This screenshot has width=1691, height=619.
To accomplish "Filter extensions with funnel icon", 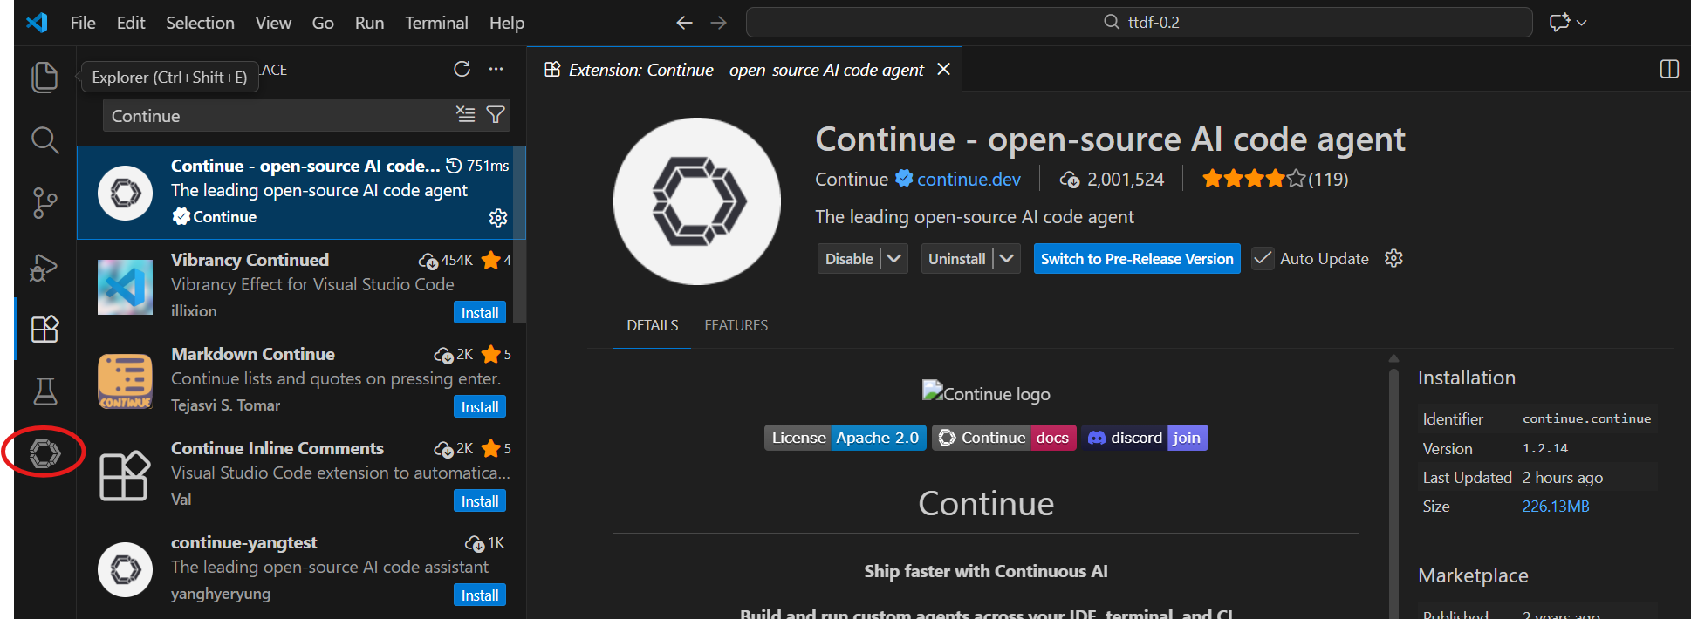I will tap(496, 114).
